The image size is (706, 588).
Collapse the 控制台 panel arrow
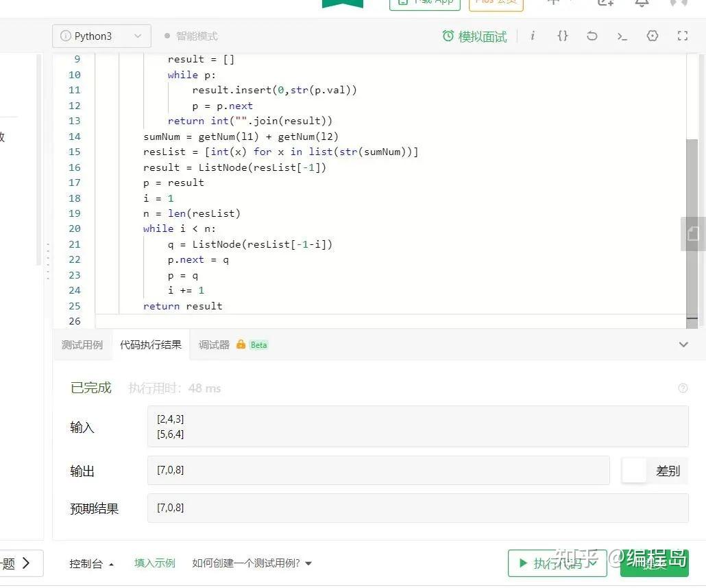point(112,563)
